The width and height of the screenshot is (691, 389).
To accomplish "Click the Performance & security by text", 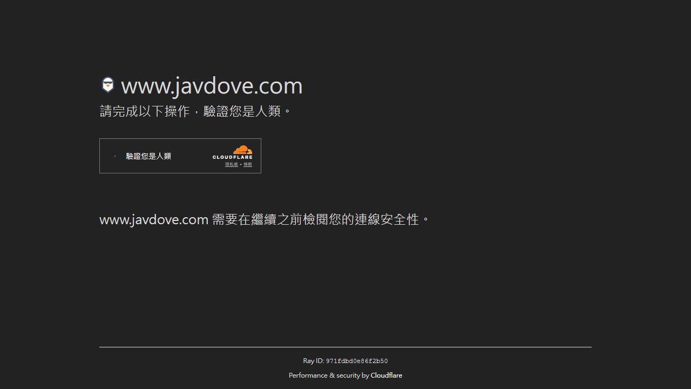I will coord(329,375).
